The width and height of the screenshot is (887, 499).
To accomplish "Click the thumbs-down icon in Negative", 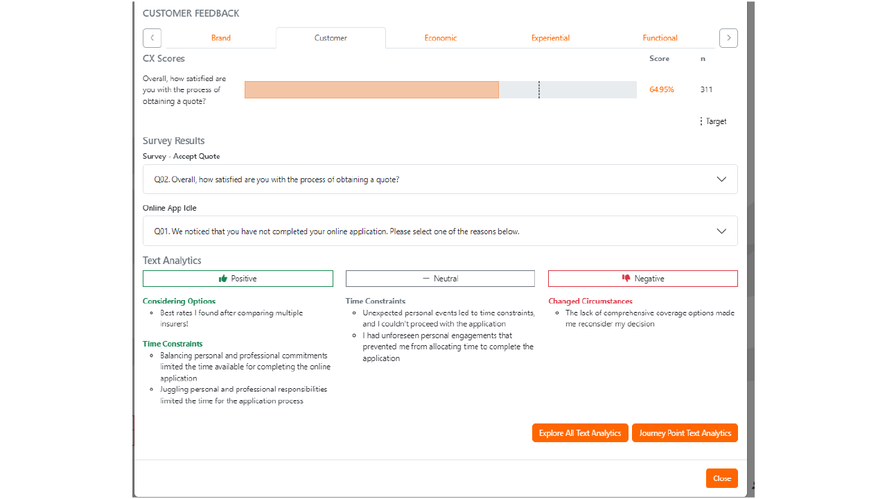I will tap(626, 279).
